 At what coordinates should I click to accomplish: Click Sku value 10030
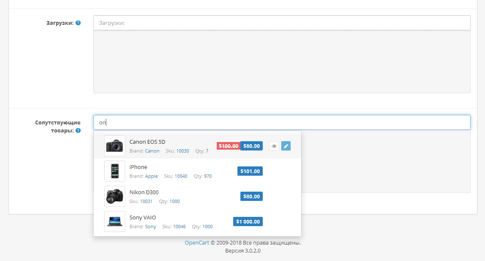point(183,151)
